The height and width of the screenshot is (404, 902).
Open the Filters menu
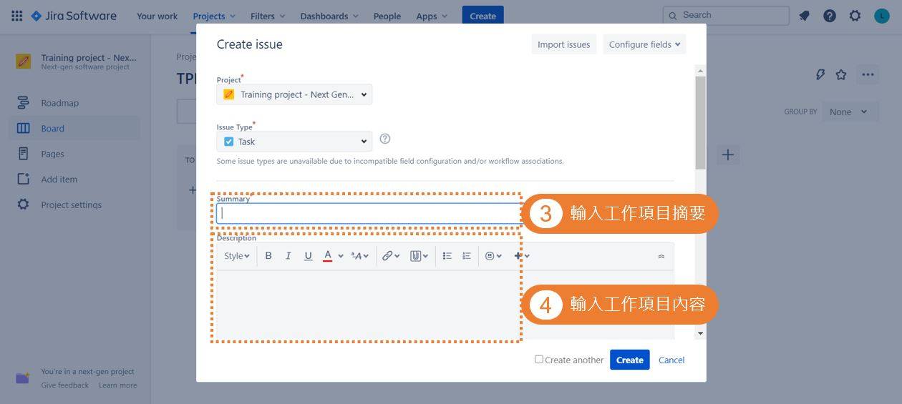[x=268, y=16]
